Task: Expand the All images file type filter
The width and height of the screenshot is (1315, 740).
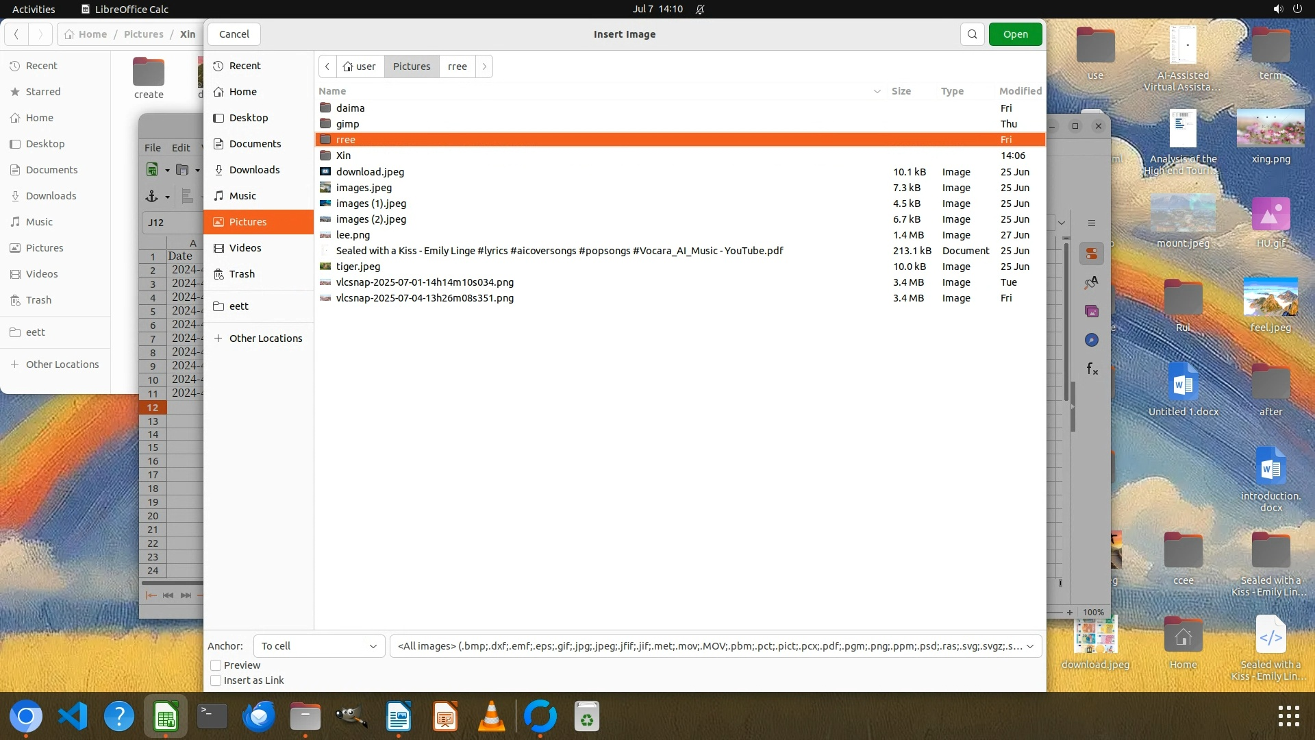Action: pyautogui.click(x=715, y=646)
